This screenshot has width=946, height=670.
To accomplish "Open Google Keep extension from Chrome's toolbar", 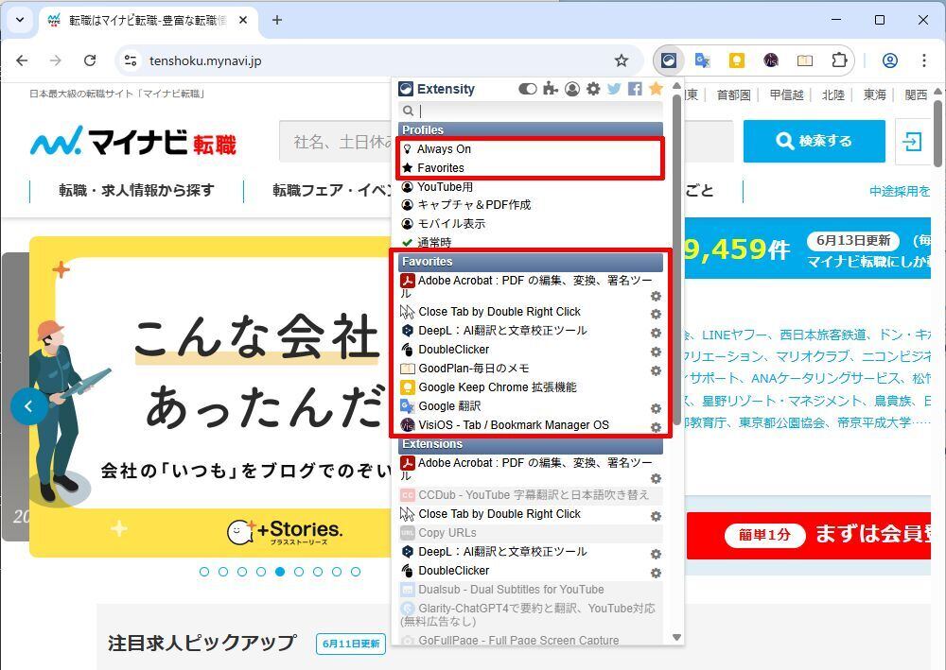I will coord(736,60).
